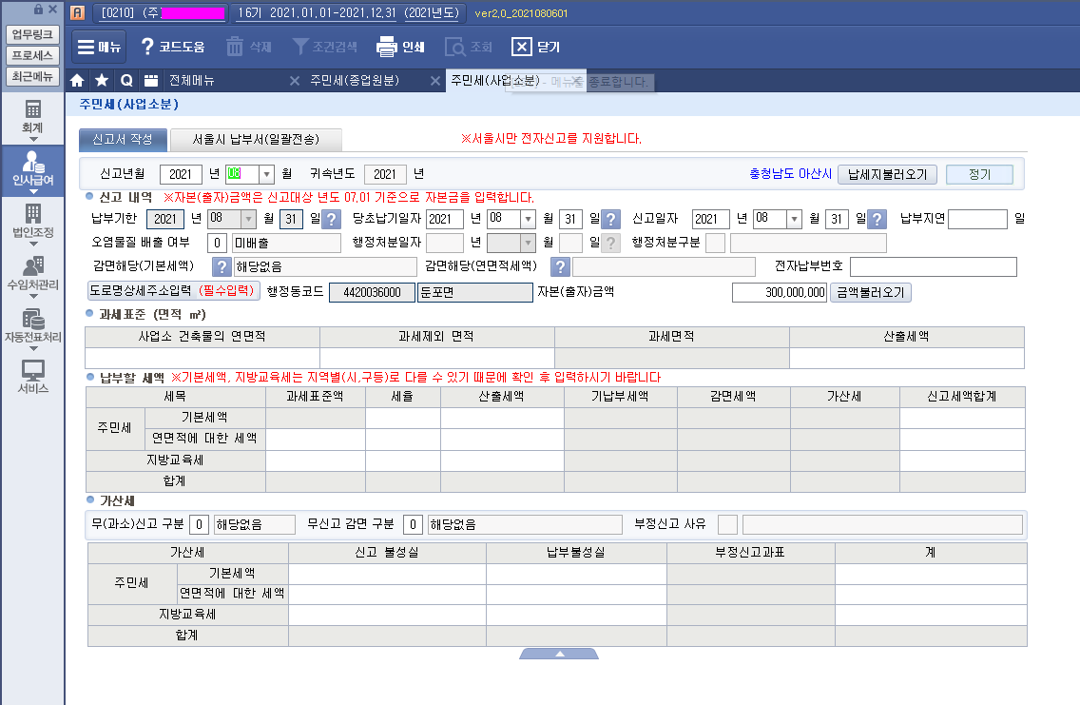This screenshot has width=1080, height=705.
Task: Switch to 서울시 납부서(일괄전송) tab
Action: pos(256,139)
